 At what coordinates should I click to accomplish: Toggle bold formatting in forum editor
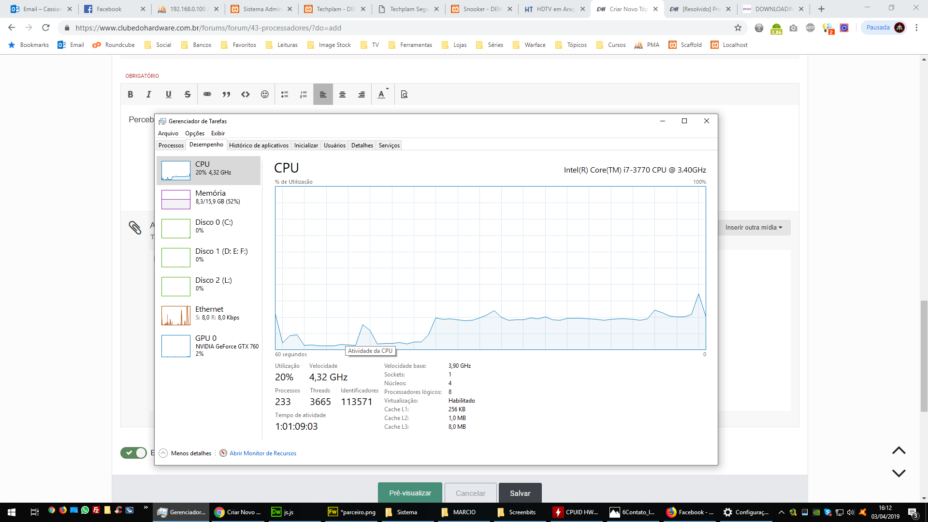click(130, 95)
